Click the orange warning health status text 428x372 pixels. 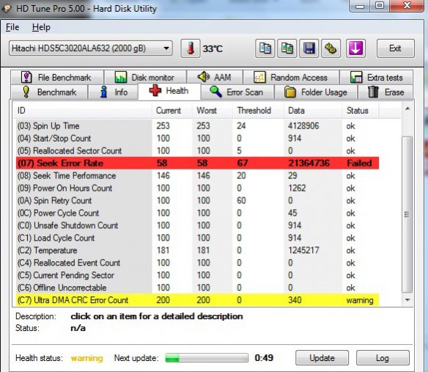(x=86, y=358)
